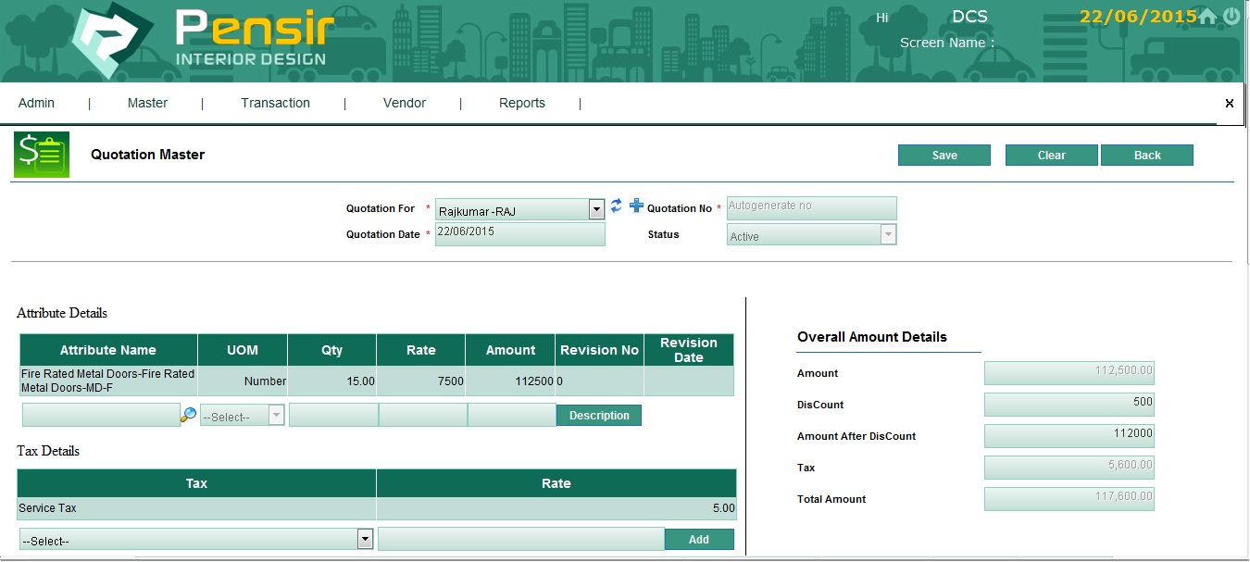The width and height of the screenshot is (1250, 562).
Task: Click the refresh icon beside Quotation For
Action: 617,206
